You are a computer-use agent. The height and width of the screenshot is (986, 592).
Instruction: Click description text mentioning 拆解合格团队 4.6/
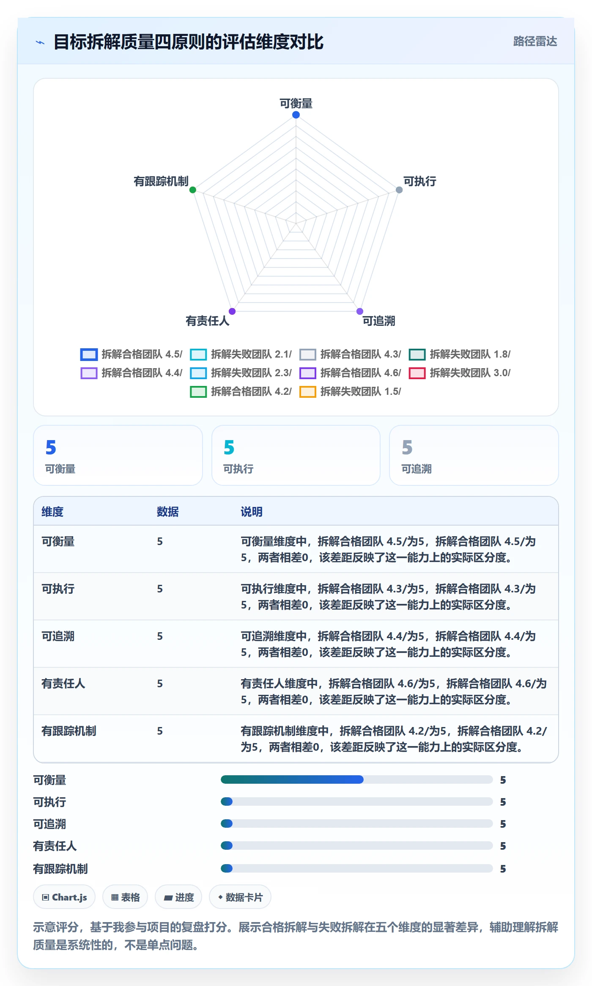coord(394,691)
